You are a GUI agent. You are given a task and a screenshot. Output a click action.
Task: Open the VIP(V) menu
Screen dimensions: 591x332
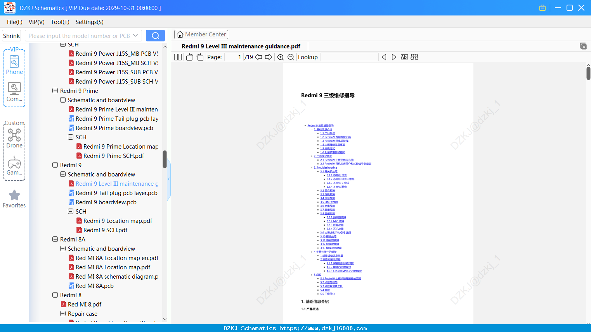pos(36,22)
